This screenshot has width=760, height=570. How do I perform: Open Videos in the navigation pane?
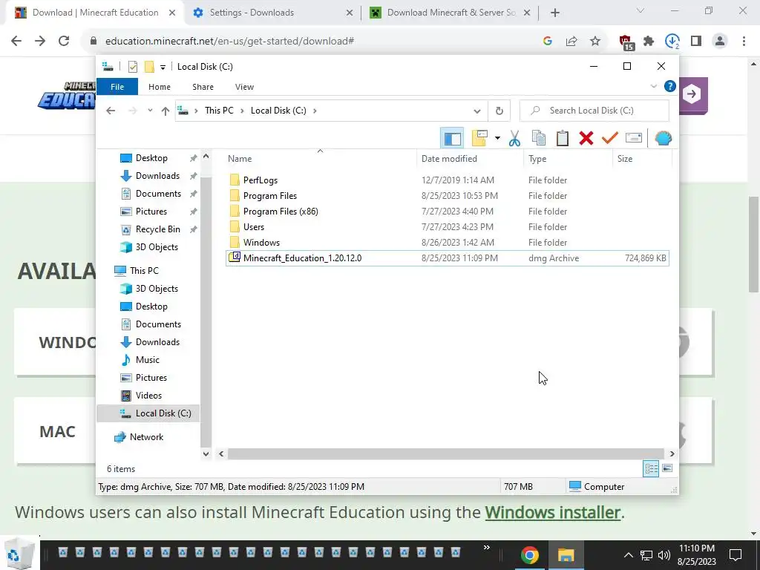(x=148, y=396)
